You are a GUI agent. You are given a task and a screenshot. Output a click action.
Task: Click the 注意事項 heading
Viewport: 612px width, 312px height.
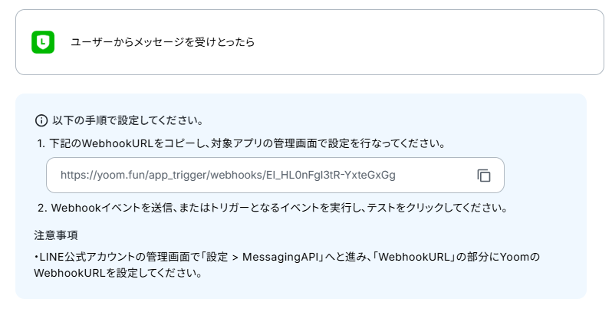pyautogui.click(x=56, y=235)
